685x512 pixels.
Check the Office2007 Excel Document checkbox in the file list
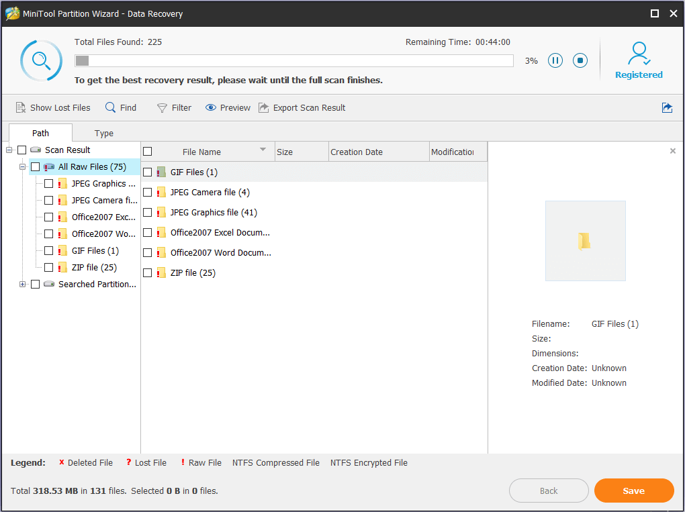[148, 233]
